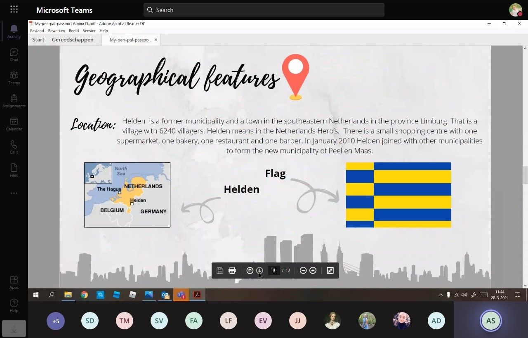The image size is (528, 338).
Task: Open Chat in the Teams sidebar
Action: click(x=14, y=54)
